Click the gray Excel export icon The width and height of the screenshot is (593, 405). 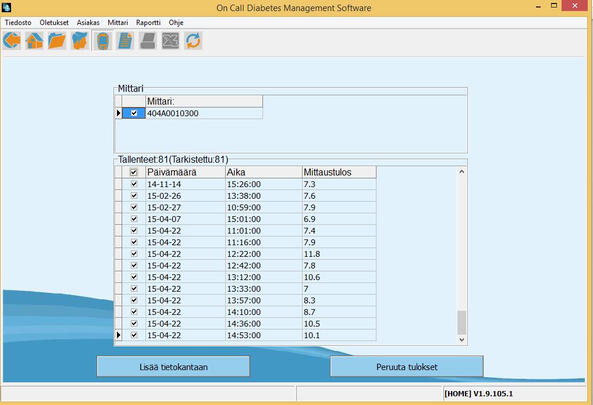171,41
